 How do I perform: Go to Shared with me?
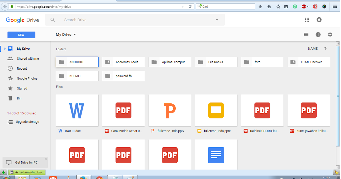coord(28,59)
